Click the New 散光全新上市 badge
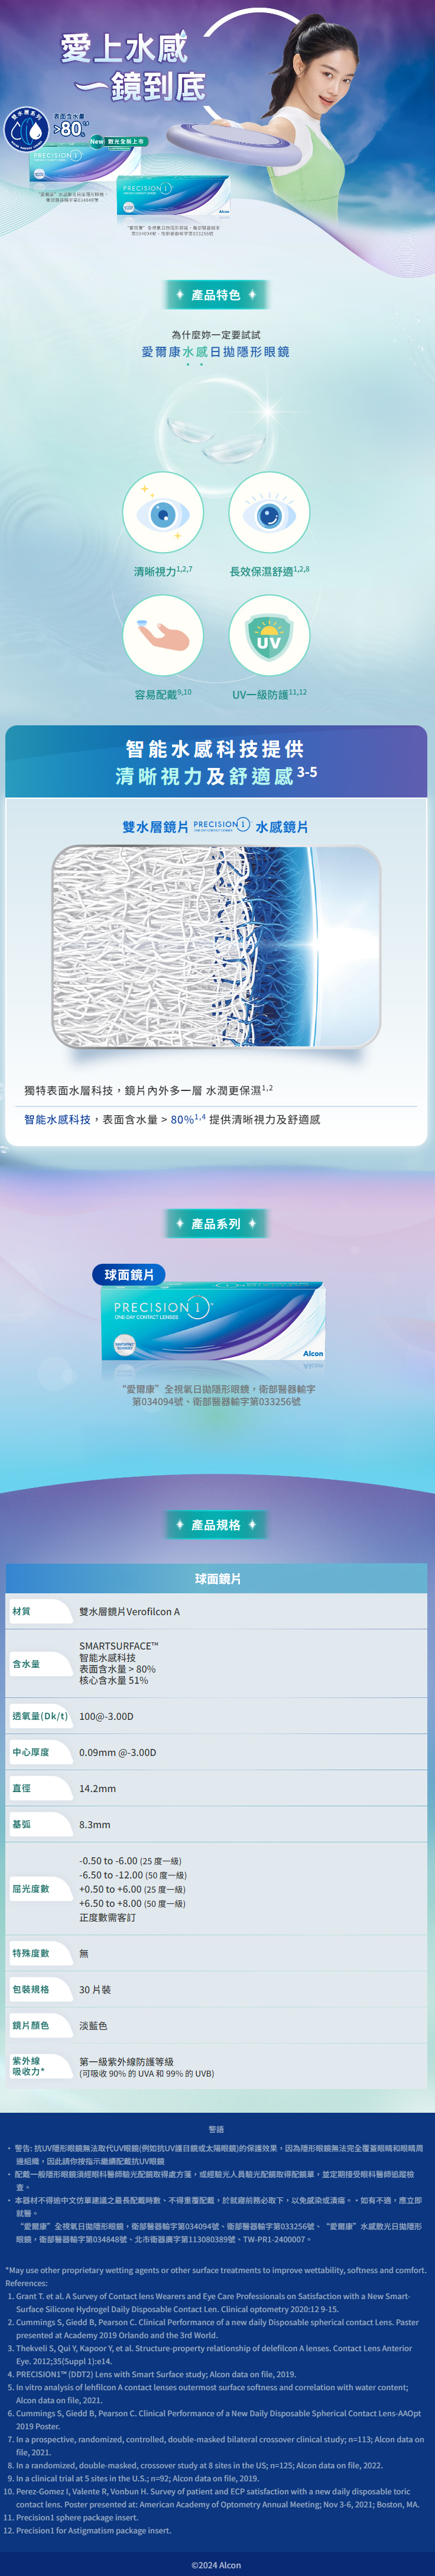This screenshot has height=2576, width=435. tap(119, 142)
